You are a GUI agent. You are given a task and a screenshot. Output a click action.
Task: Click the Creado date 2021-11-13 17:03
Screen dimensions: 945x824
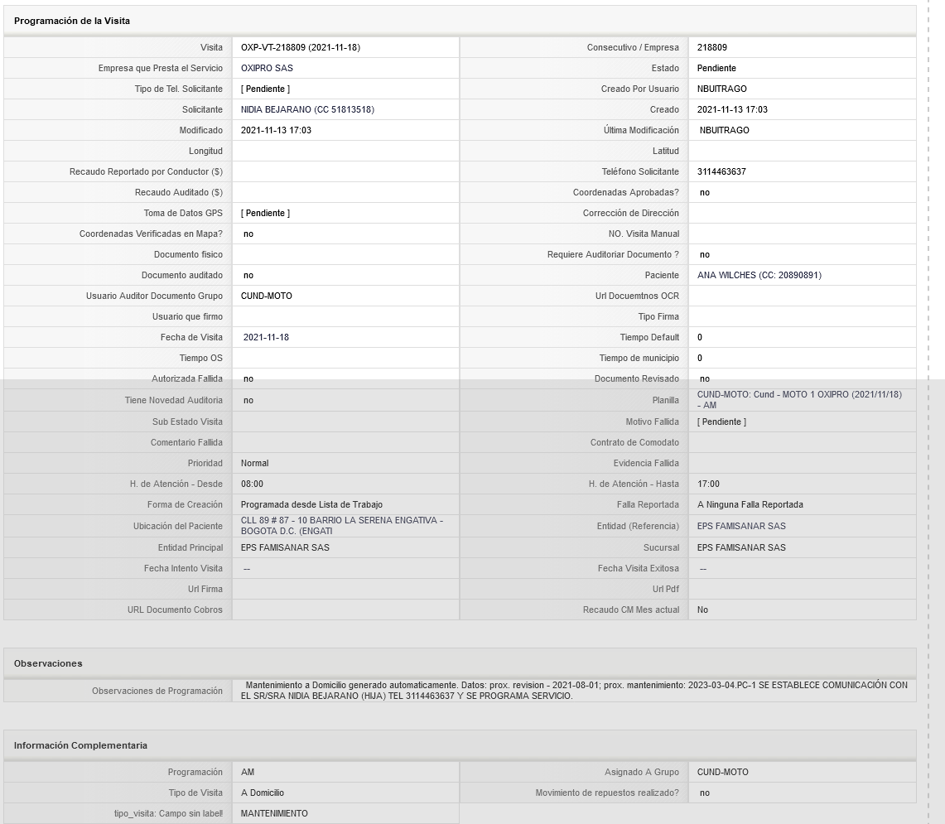(x=732, y=109)
